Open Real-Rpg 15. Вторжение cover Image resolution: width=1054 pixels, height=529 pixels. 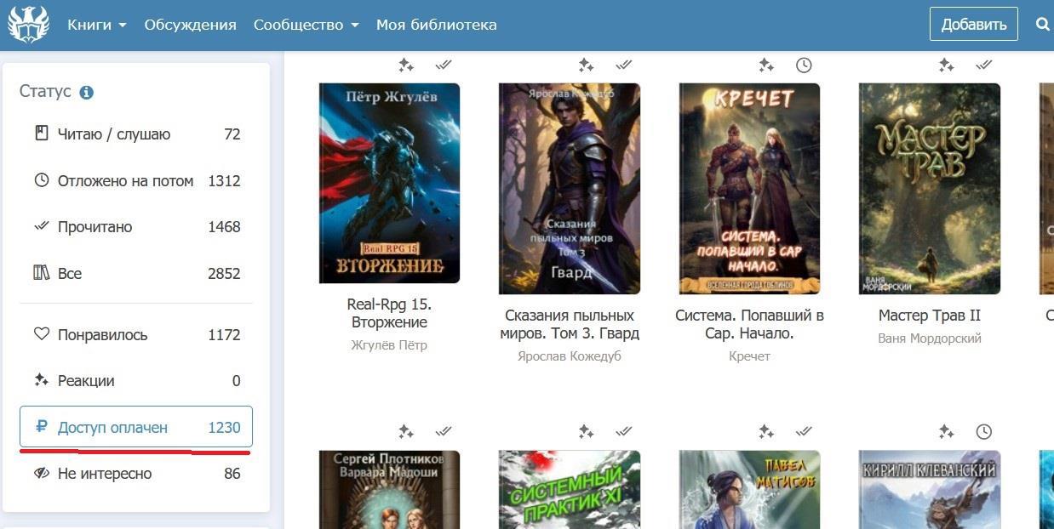coord(389,183)
